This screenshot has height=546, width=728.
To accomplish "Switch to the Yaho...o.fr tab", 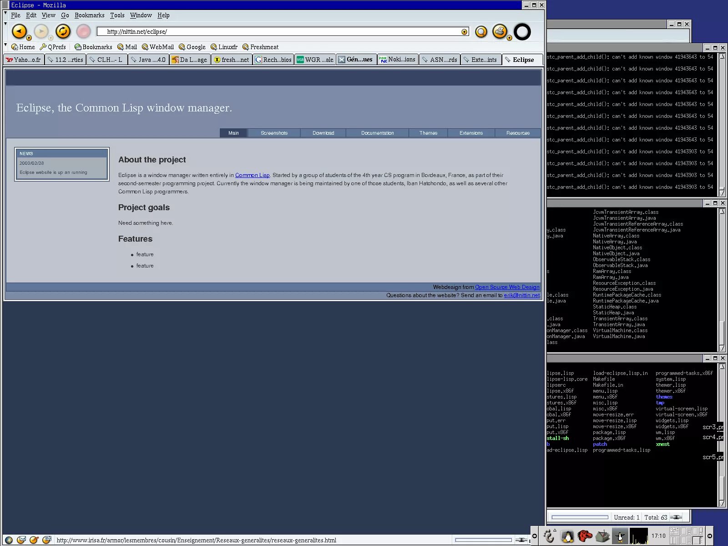I will [x=24, y=60].
